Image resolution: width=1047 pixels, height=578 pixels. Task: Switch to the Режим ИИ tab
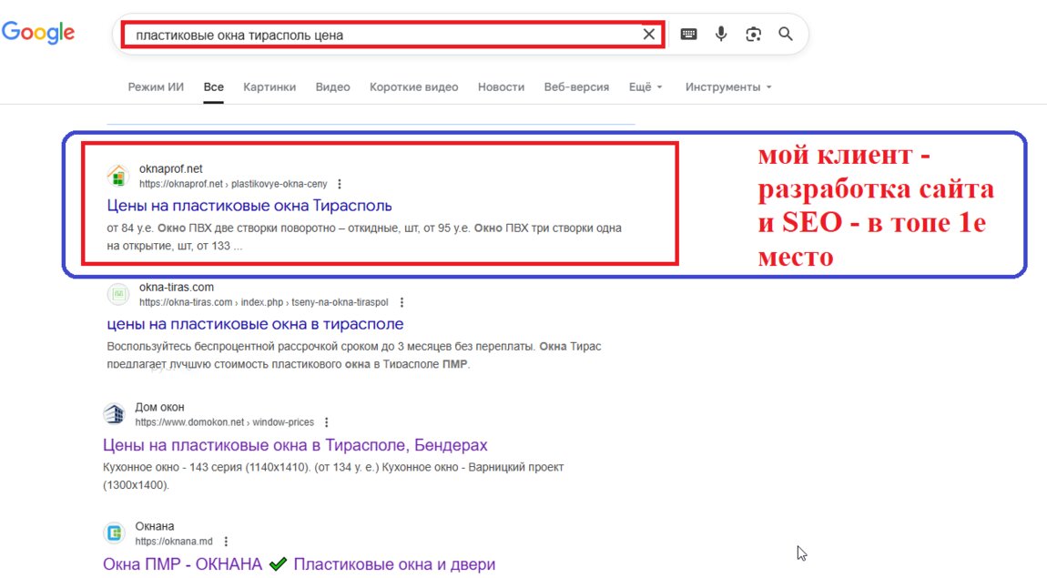(x=156, y=87)
